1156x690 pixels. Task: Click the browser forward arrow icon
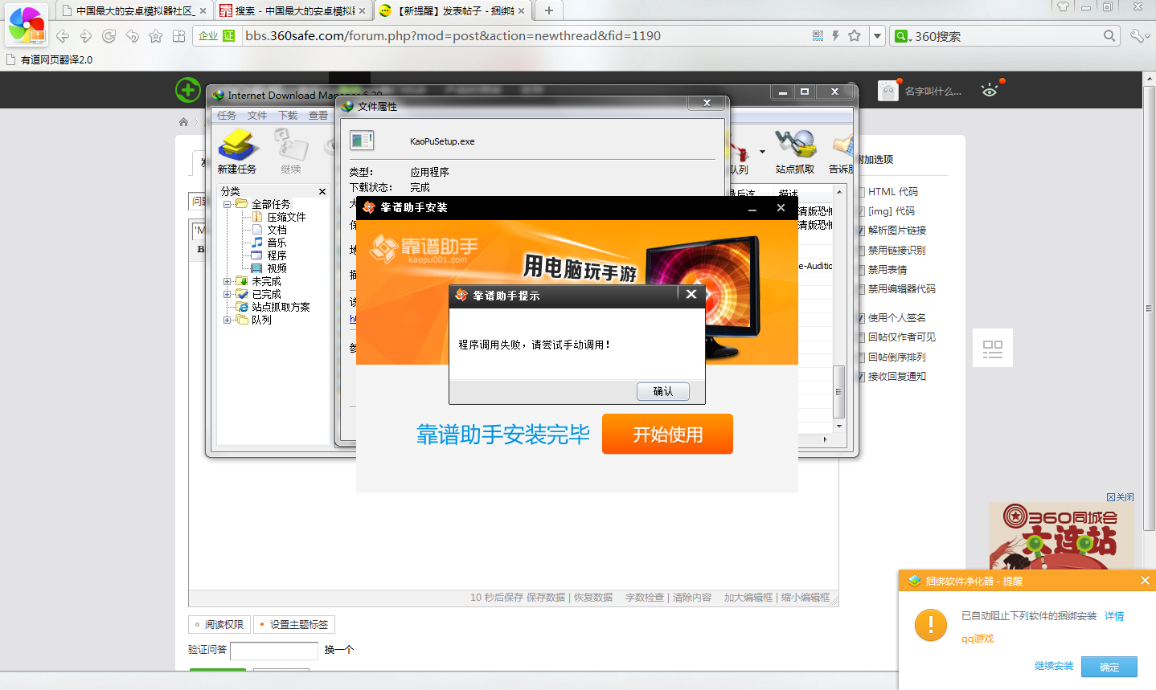tap(86, 36)
